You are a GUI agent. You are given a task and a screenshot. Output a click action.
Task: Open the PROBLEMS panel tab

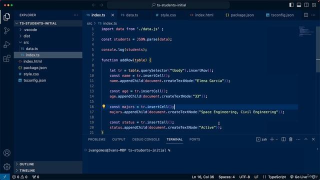[x=96, y=139]
